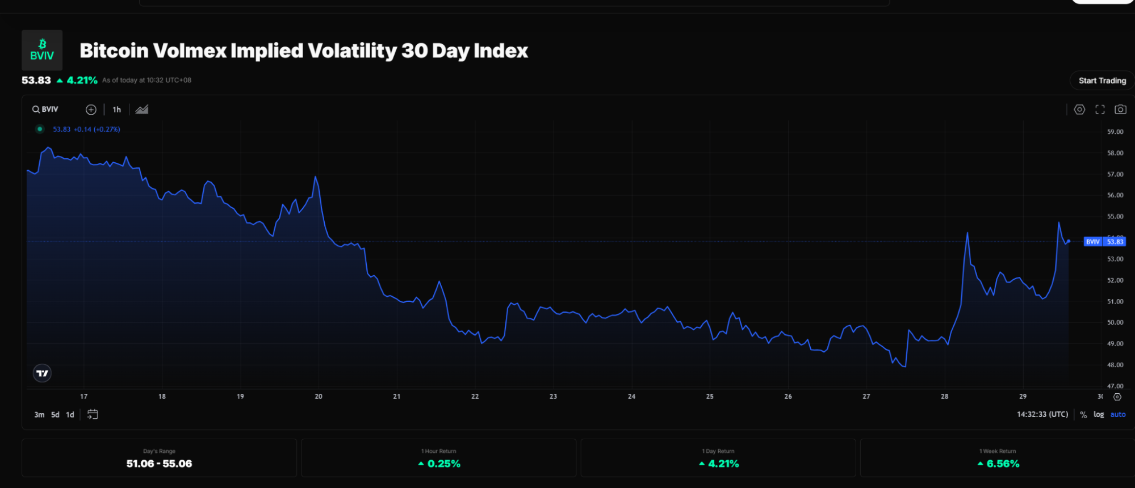Screen dimensions: 1135x488
Task: Select the 5d date range
Action: [x=55, y=415]
